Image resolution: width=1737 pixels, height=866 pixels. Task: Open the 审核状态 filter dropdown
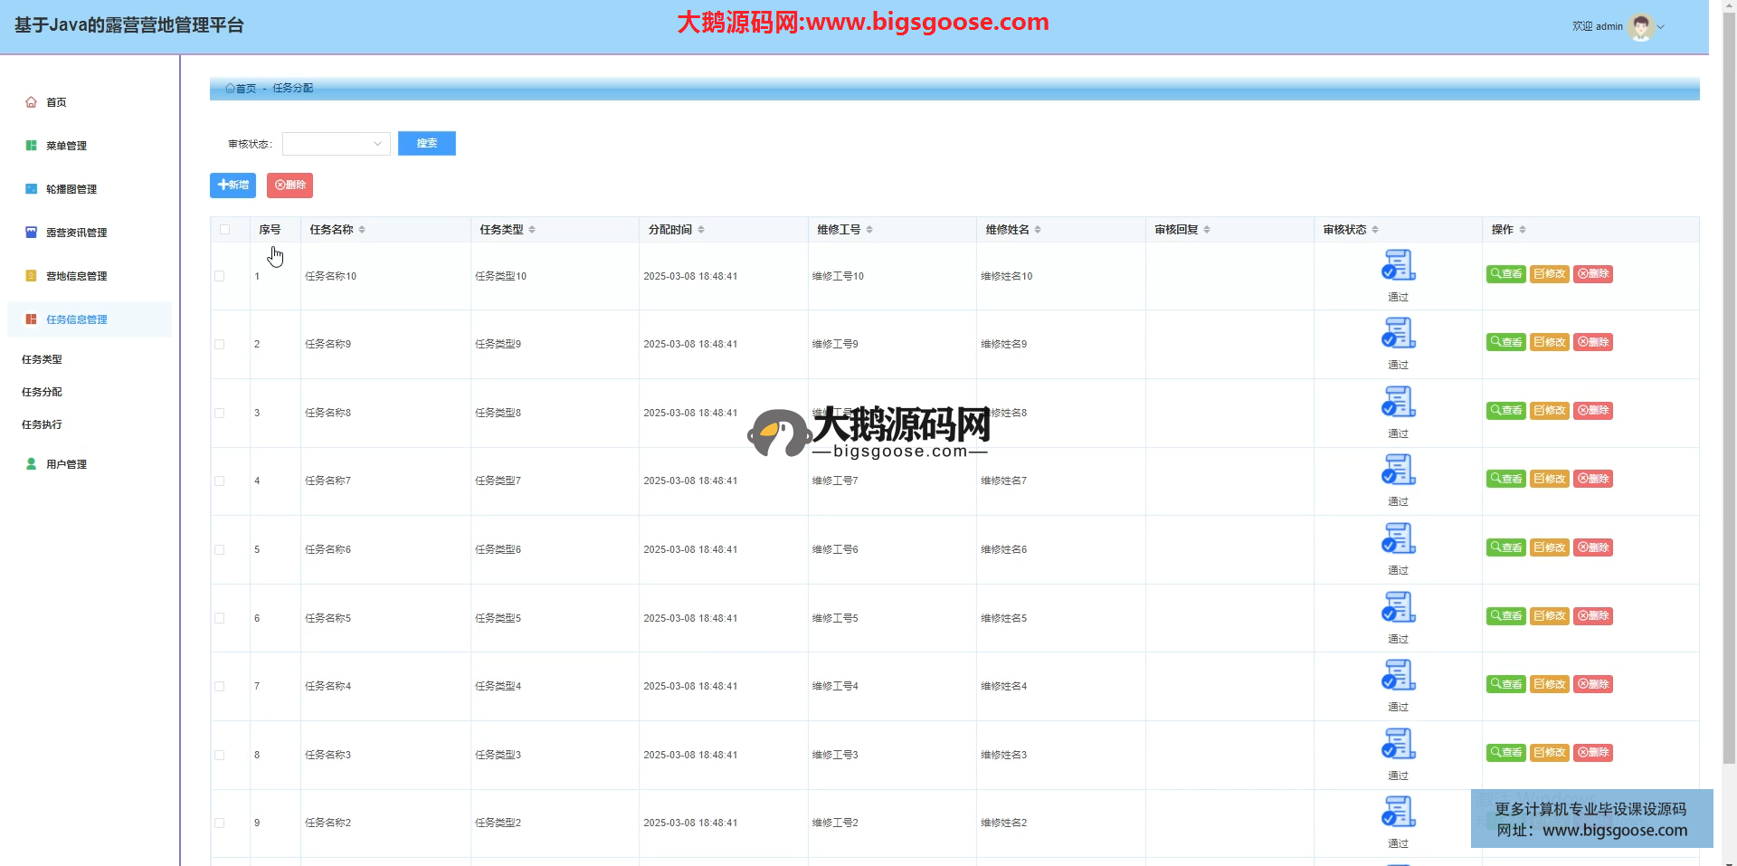(336, 144)
